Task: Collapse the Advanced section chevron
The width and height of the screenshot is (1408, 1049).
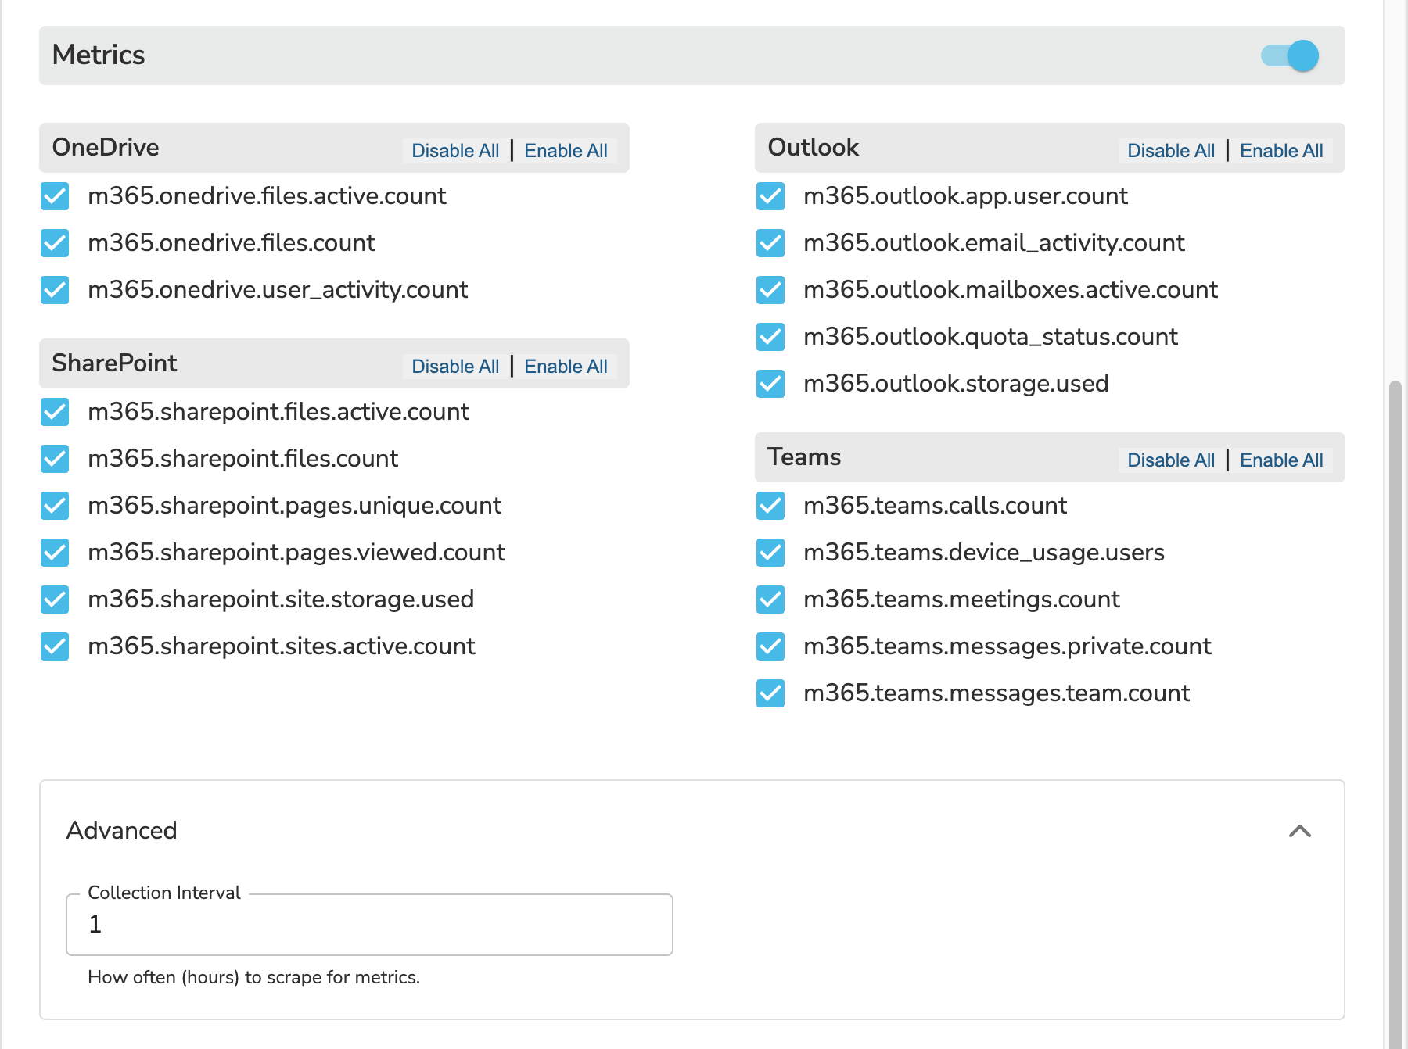Action: (x=1300, y=831)
